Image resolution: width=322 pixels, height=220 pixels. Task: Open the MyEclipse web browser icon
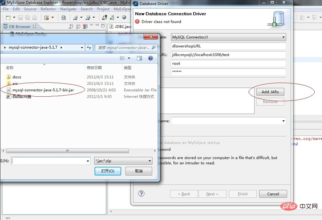pos(64,18)
